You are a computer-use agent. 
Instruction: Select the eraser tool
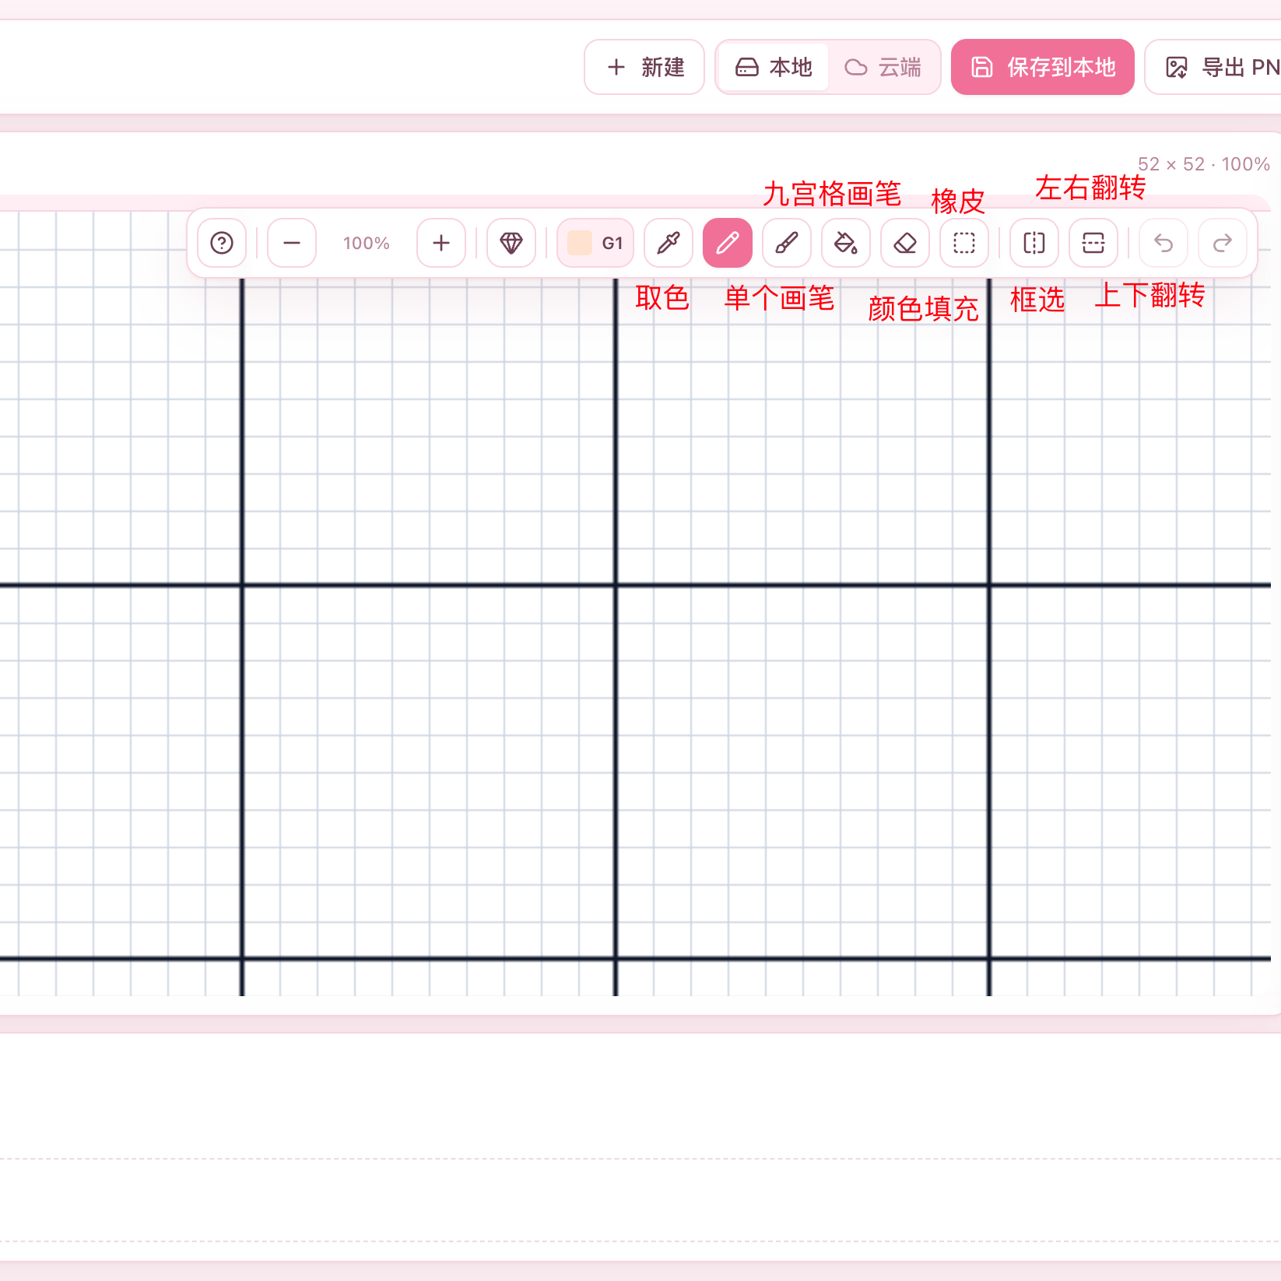coord(905,243)
